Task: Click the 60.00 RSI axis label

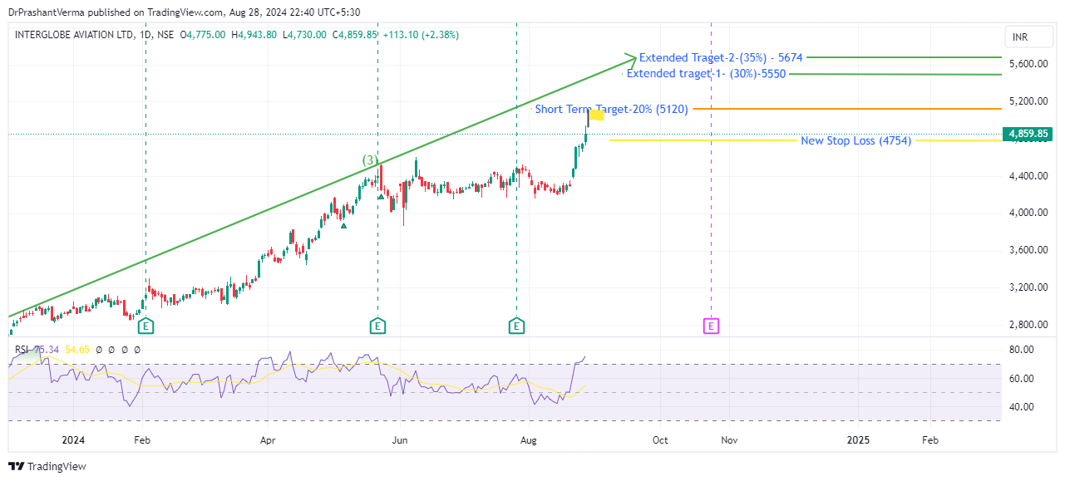Action: click(x=1021, y=379)
